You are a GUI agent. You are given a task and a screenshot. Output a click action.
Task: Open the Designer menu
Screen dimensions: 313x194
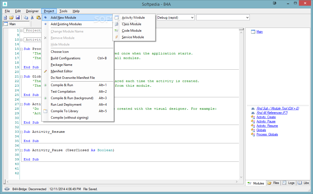pyautogui.click(x=32, y=11)
